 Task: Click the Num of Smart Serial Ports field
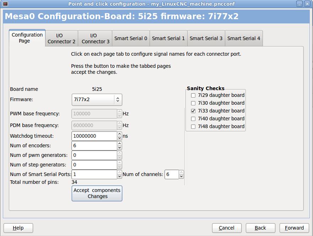pos(94,174)
